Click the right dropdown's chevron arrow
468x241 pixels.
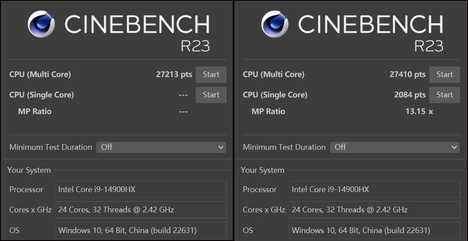[x=454, y=147]
